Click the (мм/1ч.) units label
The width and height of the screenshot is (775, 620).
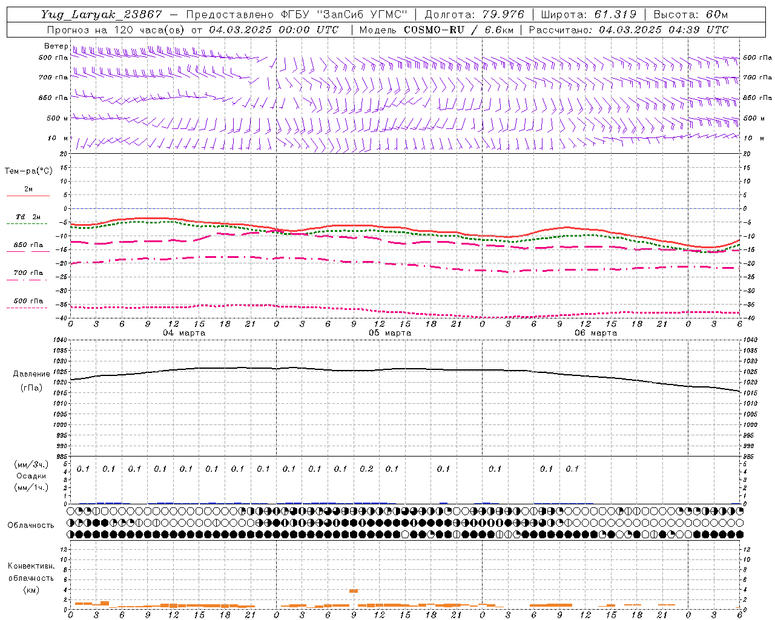click(x=31, y=487)
